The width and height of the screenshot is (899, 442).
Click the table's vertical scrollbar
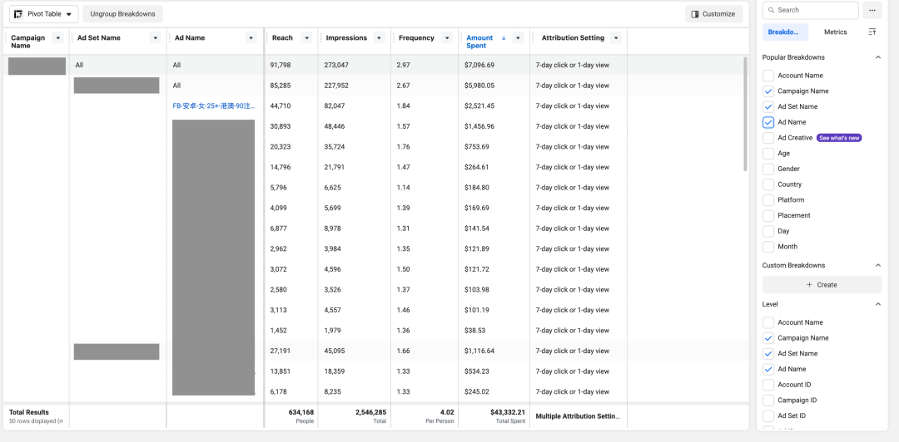745,113
